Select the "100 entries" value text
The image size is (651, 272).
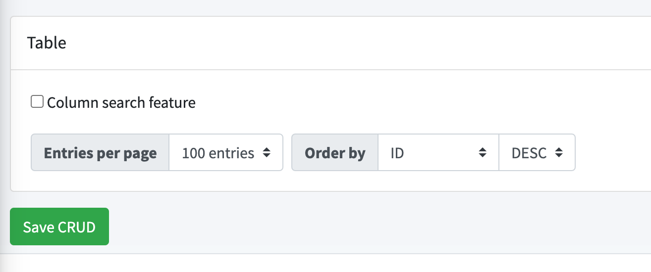(x=218, y=153)
